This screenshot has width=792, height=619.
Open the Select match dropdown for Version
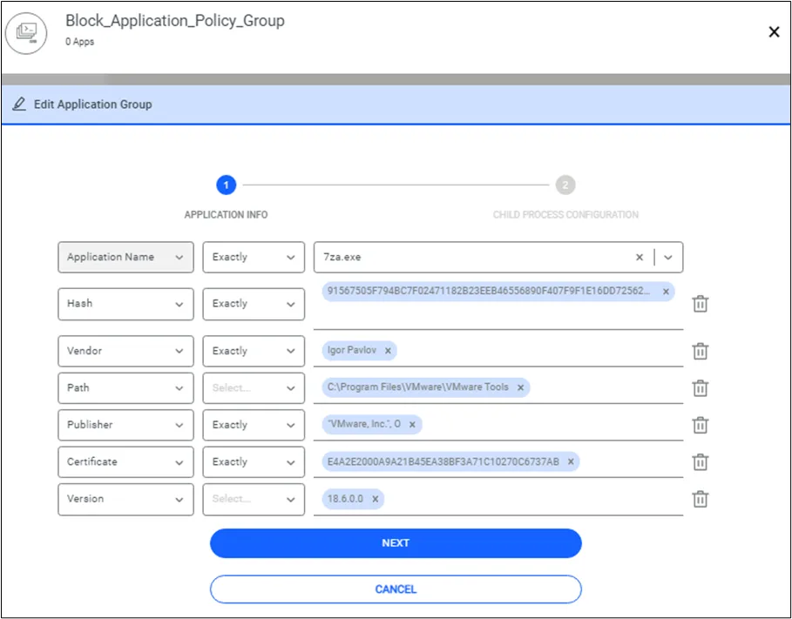pyautogui.click(x=254, y=499)
